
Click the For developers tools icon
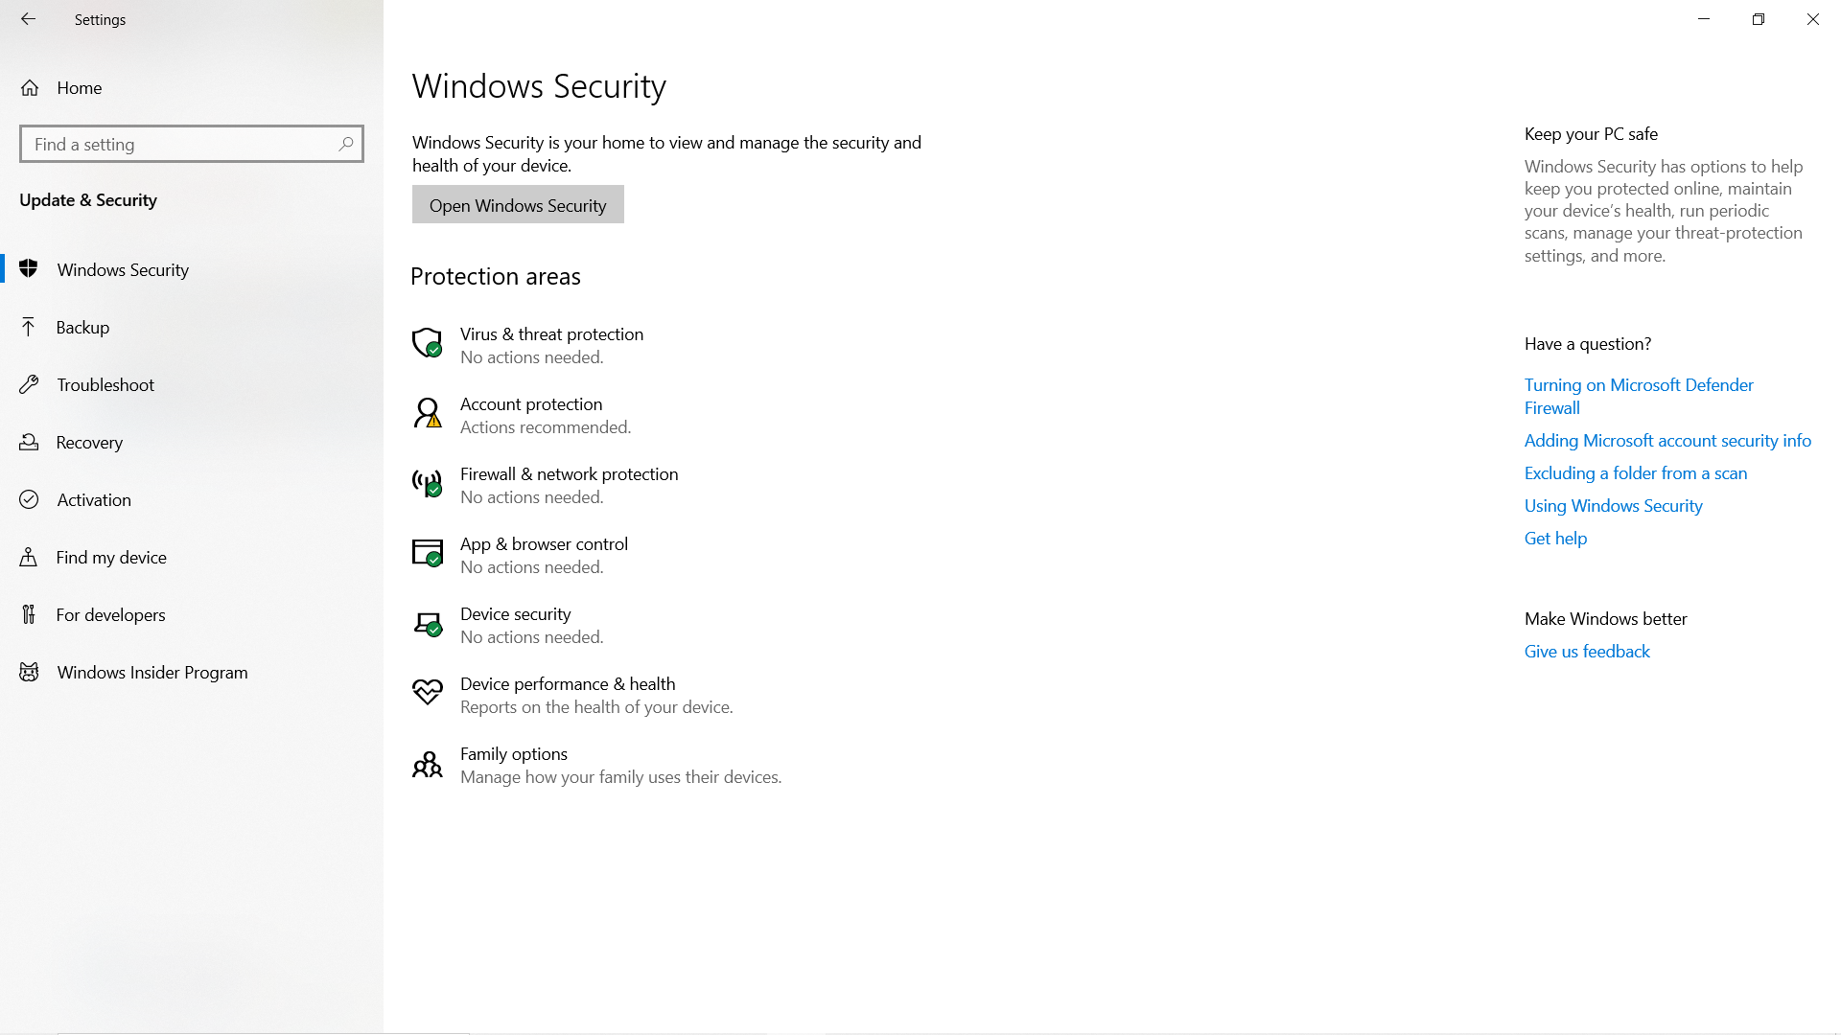click(x=29, y=614)
